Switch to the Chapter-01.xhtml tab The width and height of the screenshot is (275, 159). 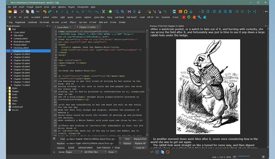[x=87, y=27]
